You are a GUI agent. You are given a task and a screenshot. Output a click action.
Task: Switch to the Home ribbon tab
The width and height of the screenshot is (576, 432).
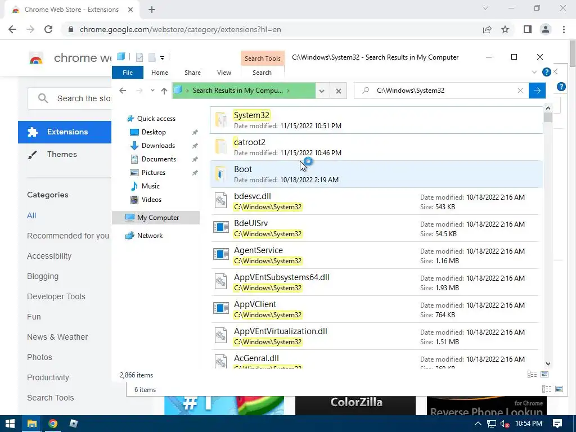(159, 73)
